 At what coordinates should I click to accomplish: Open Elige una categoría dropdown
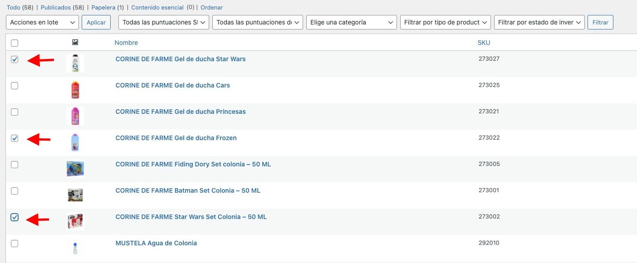pyautogui.click(x=352, y=22)
